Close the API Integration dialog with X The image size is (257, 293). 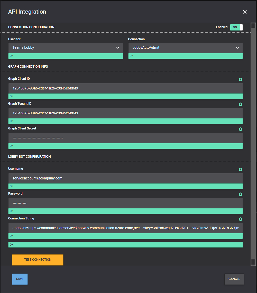pyautogui.click(x=245, y=12)
